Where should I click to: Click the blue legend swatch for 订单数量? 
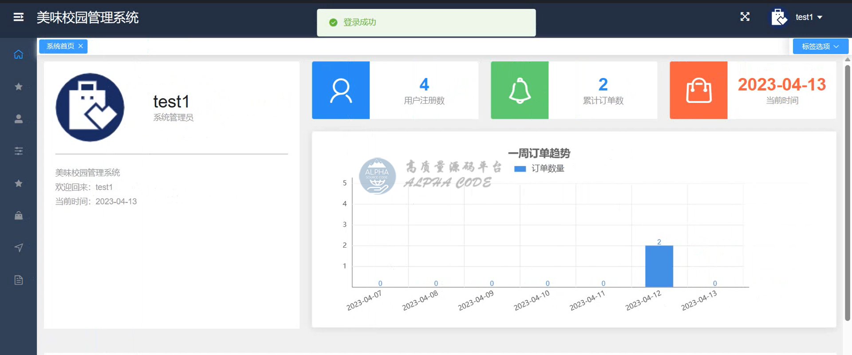[x=520, y=169]
